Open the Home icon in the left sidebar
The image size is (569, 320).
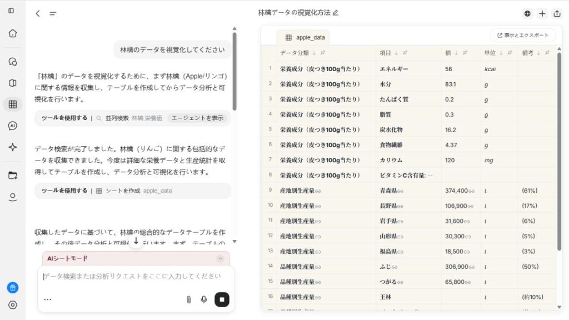tap(13, 33)
